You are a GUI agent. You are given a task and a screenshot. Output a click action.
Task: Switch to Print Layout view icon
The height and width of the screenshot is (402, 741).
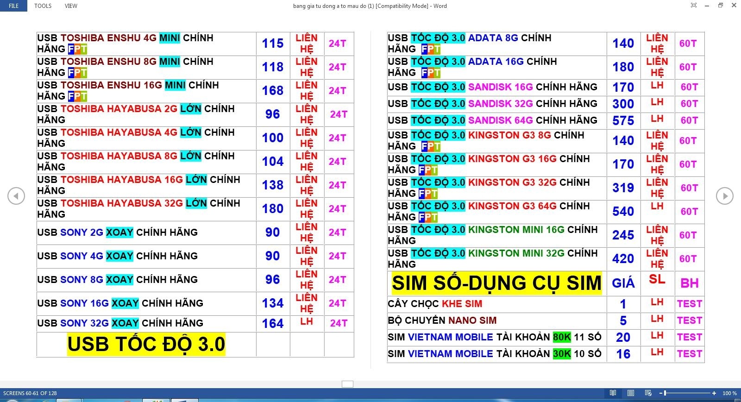630,393
